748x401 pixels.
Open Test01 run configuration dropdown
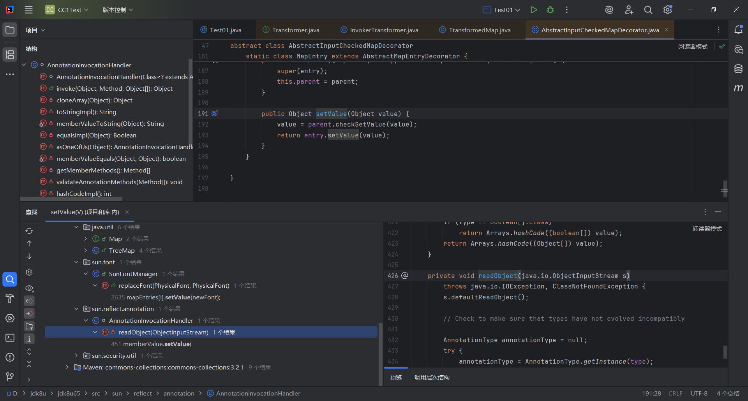click(501, 10)
